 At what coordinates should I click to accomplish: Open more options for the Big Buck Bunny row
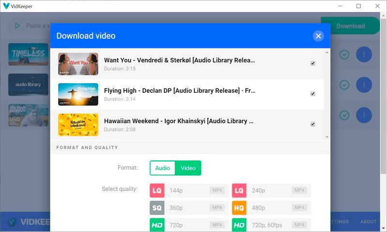[364, 115]
